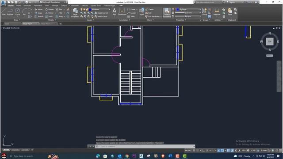The height and width of the screenshot is (159, 283).
Task: Click the Edit Attributes button
Action: pos(153,16)
